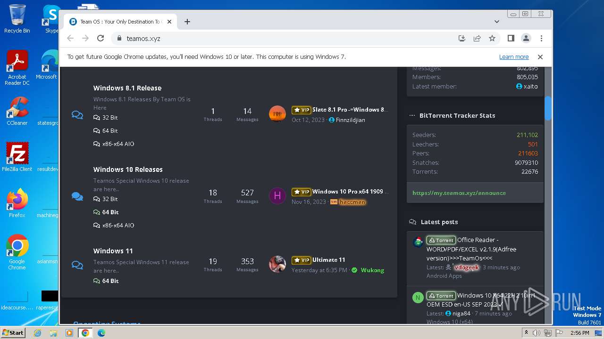Open Windows Explorer from taskbar
The height and width of the screenshot is (339, 604).
[53, 333]
